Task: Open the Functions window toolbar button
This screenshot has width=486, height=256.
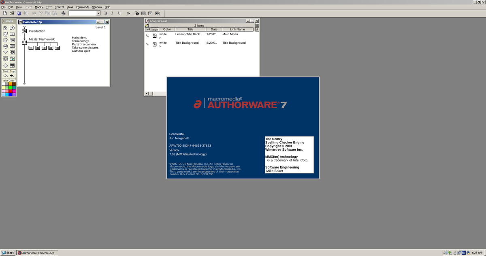Action: click(143, 13)
